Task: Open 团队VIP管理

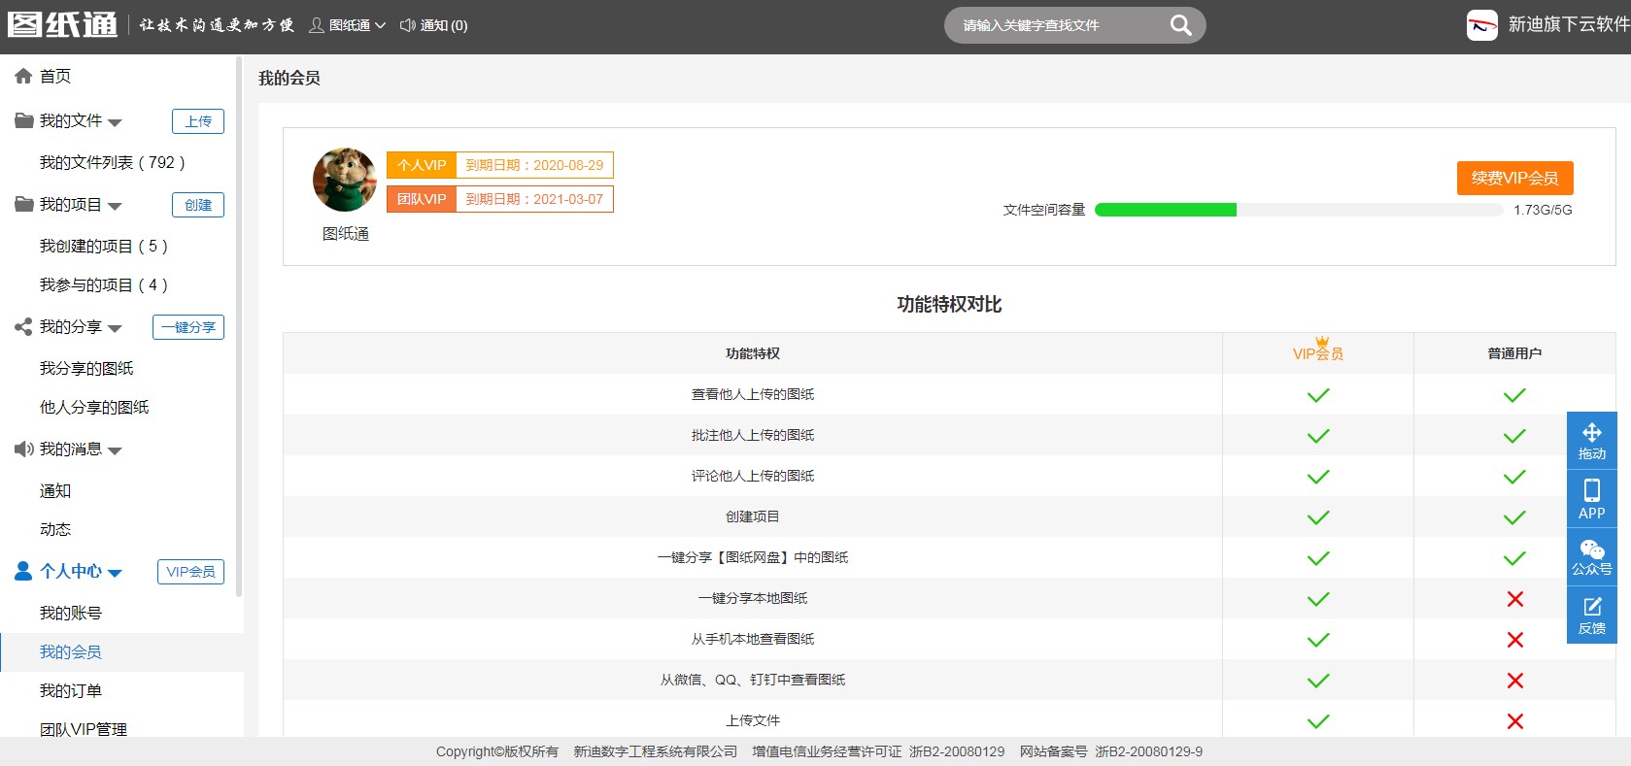Action: click(84, 729)
